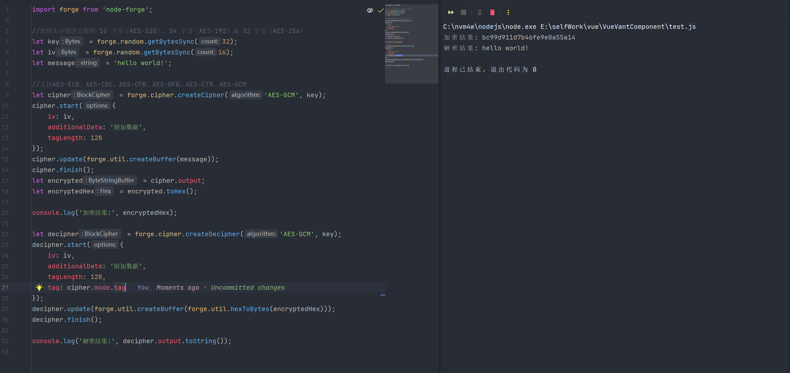
Task: Click the test.js file path in console
Action: [618, 27]
